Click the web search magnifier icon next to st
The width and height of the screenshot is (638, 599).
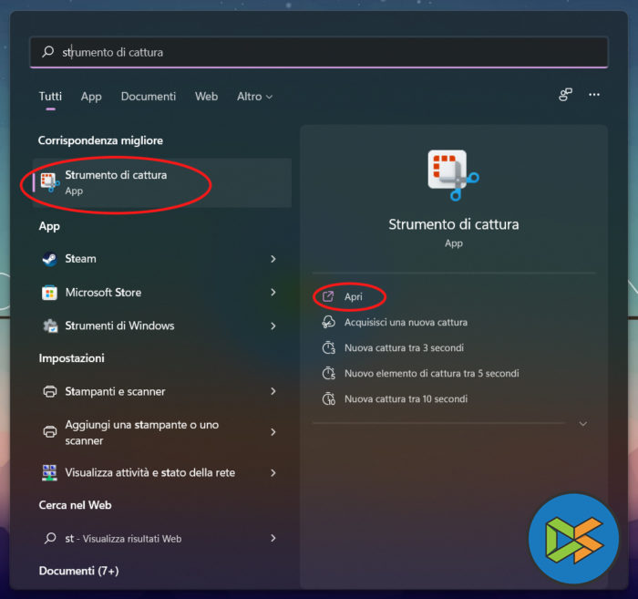coord(50,538)
